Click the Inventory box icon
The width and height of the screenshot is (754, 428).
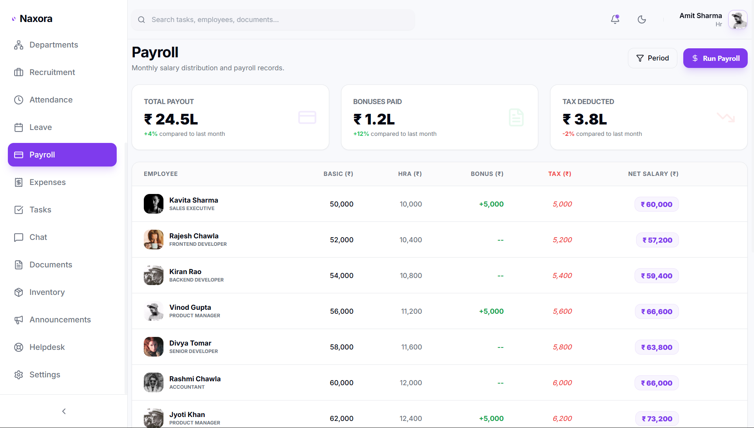[x=18, y=292]
